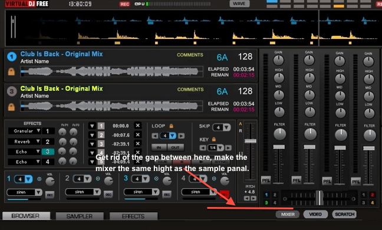
Task: Toggle effect slot 3 for Echo
Action: coord(48,152)
